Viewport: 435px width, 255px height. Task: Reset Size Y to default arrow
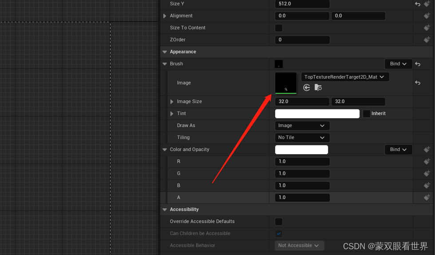418,4
